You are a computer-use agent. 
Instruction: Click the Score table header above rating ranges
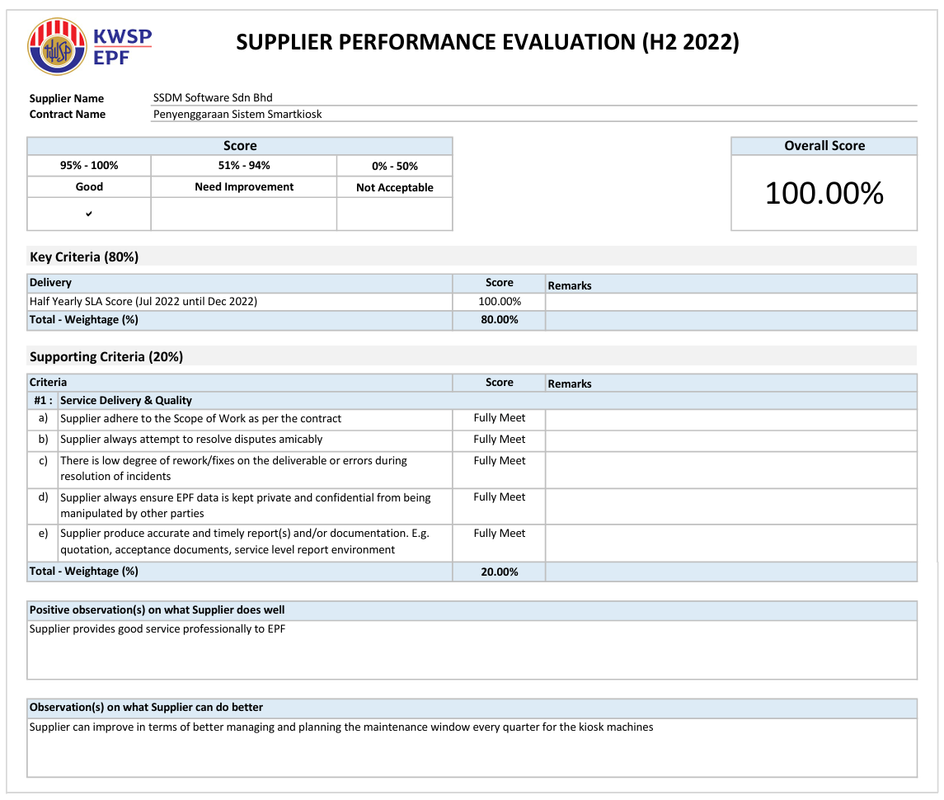[240, 146]
